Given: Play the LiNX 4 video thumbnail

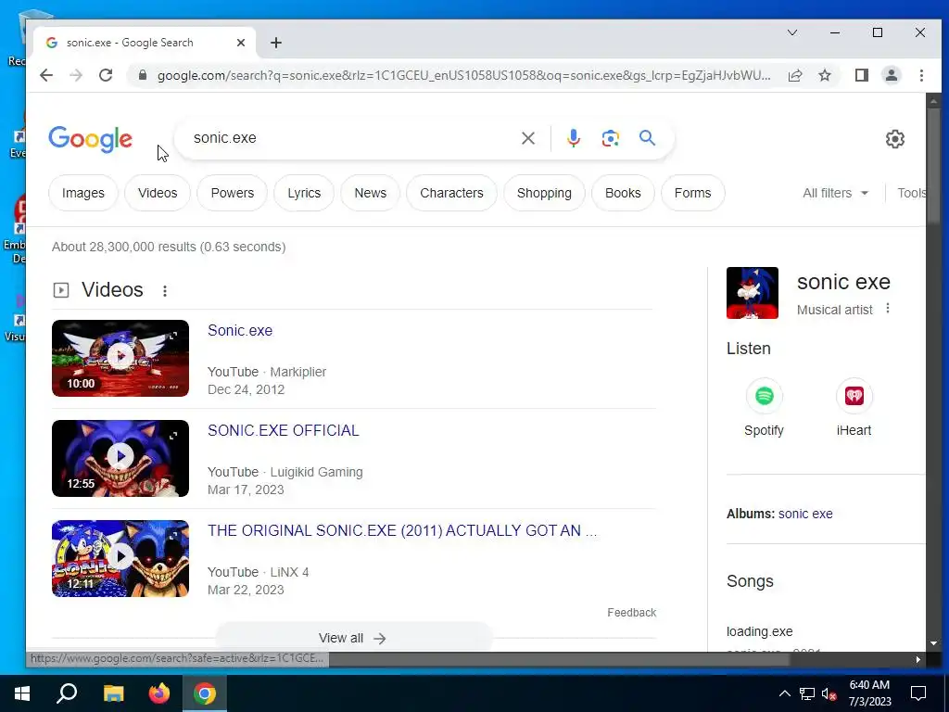Looking at the screenshot, I should click(120, 558).
